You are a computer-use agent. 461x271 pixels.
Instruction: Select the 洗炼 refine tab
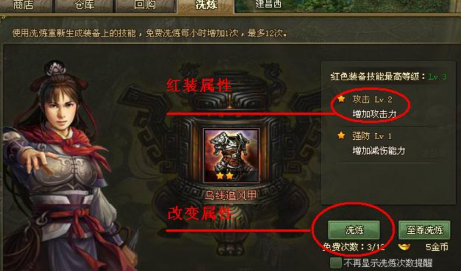pyautogui.click(x=206, y=5)
